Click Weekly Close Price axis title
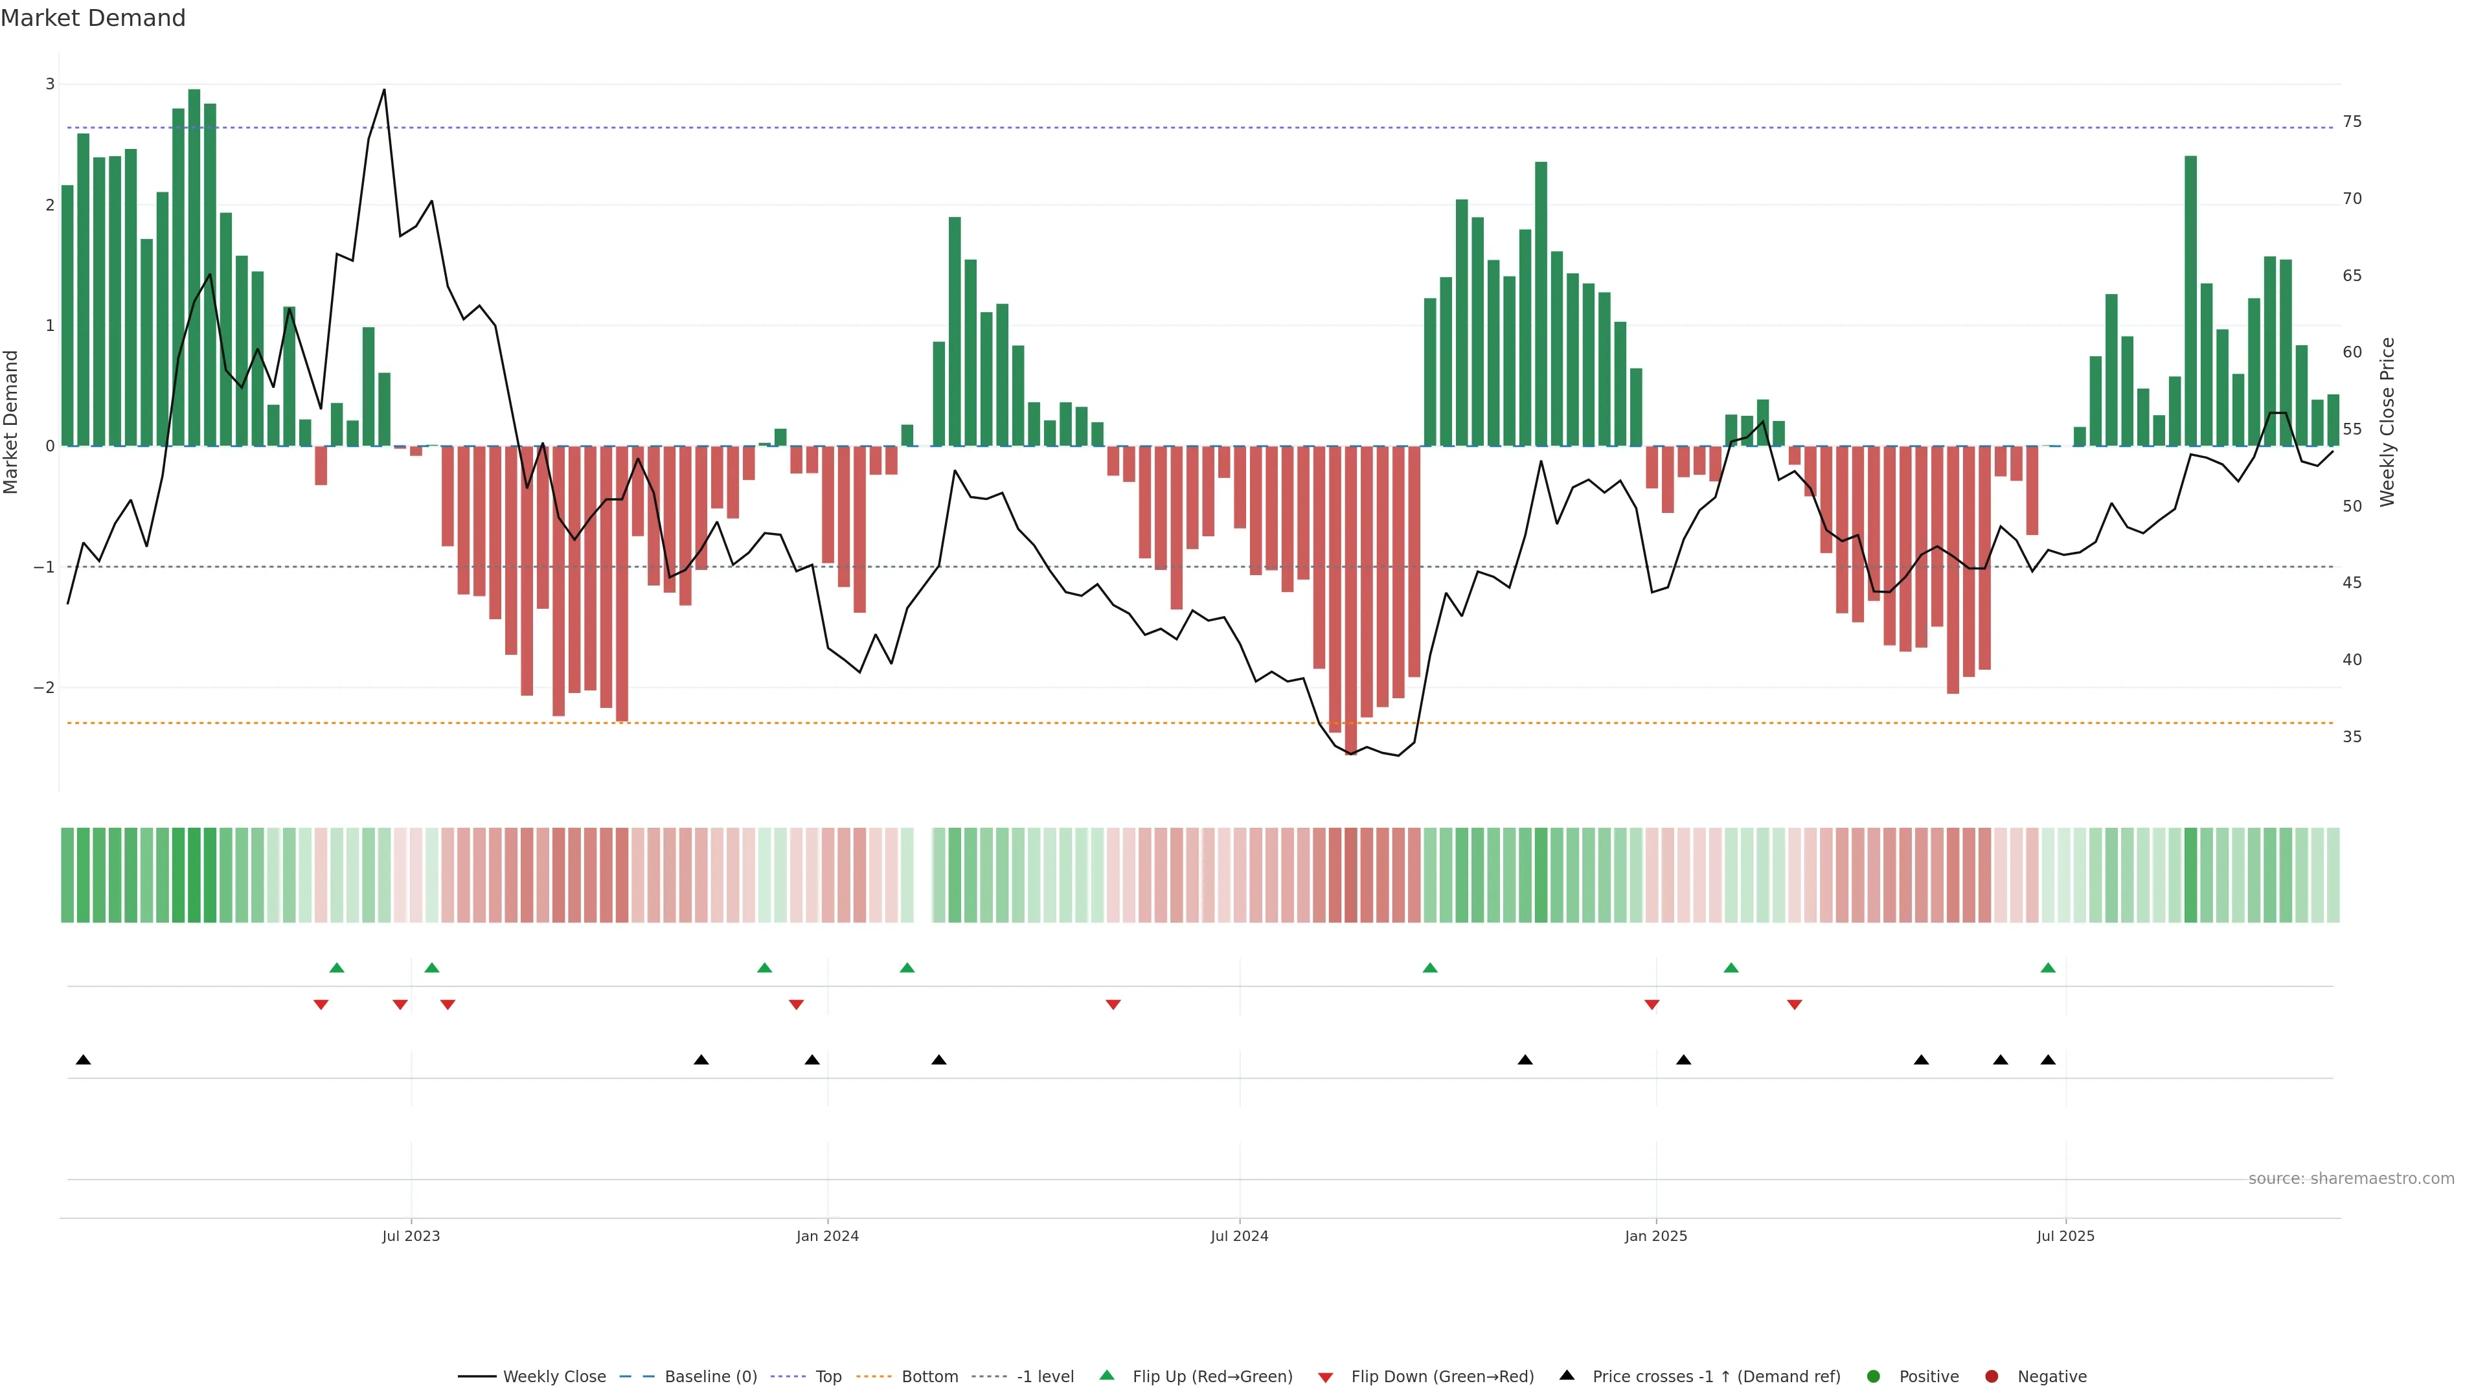Screen dimensions: 2487x1399 (2387, 422)
